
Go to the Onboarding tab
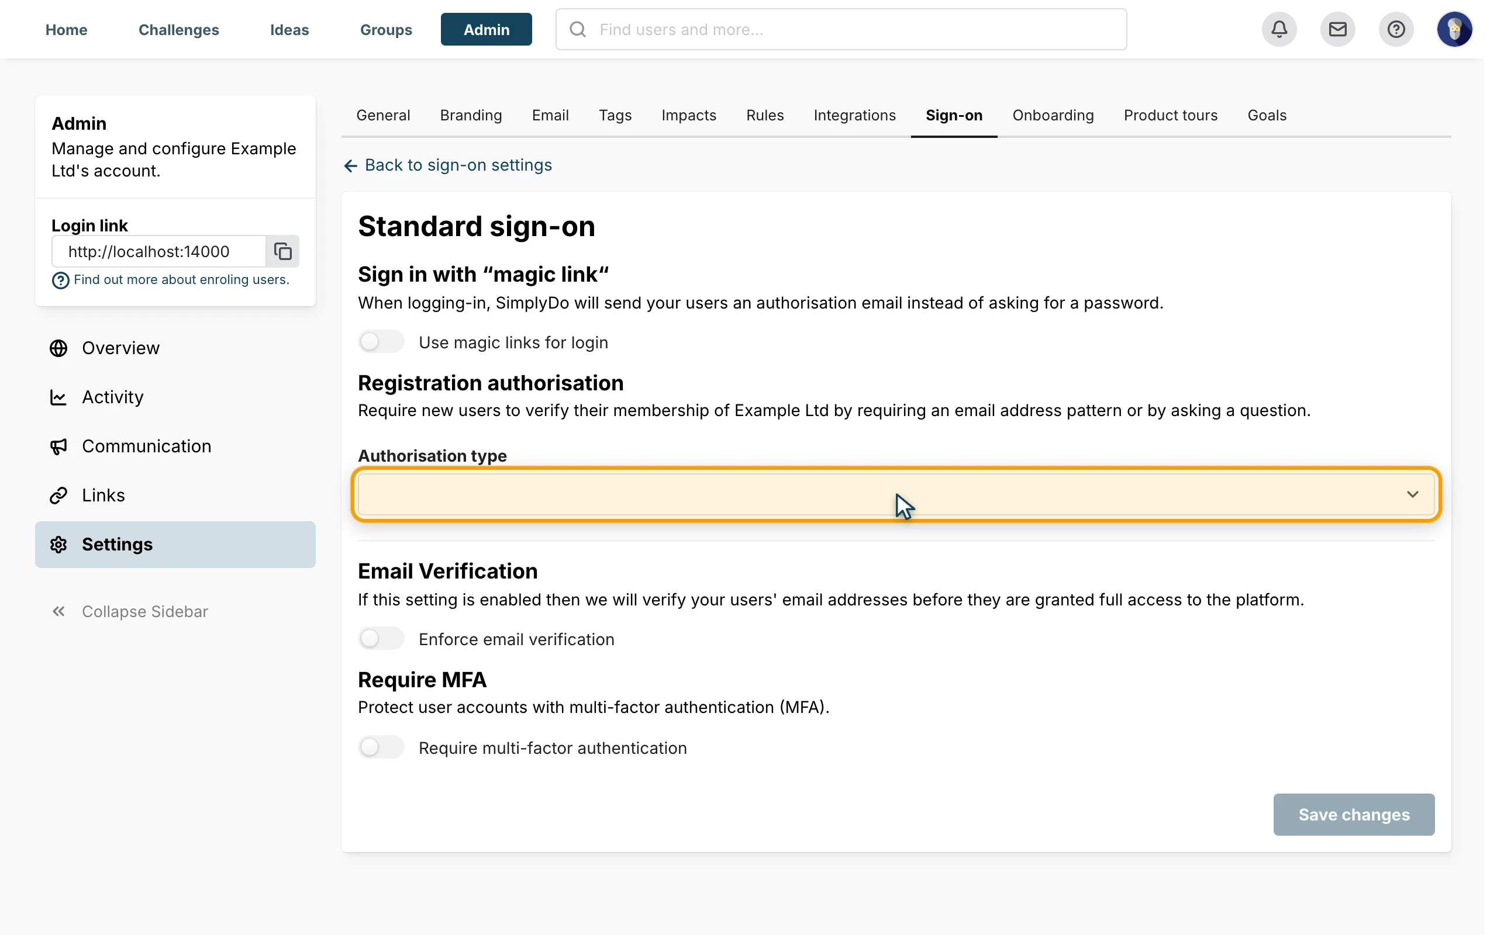[x=1053, y=115]
